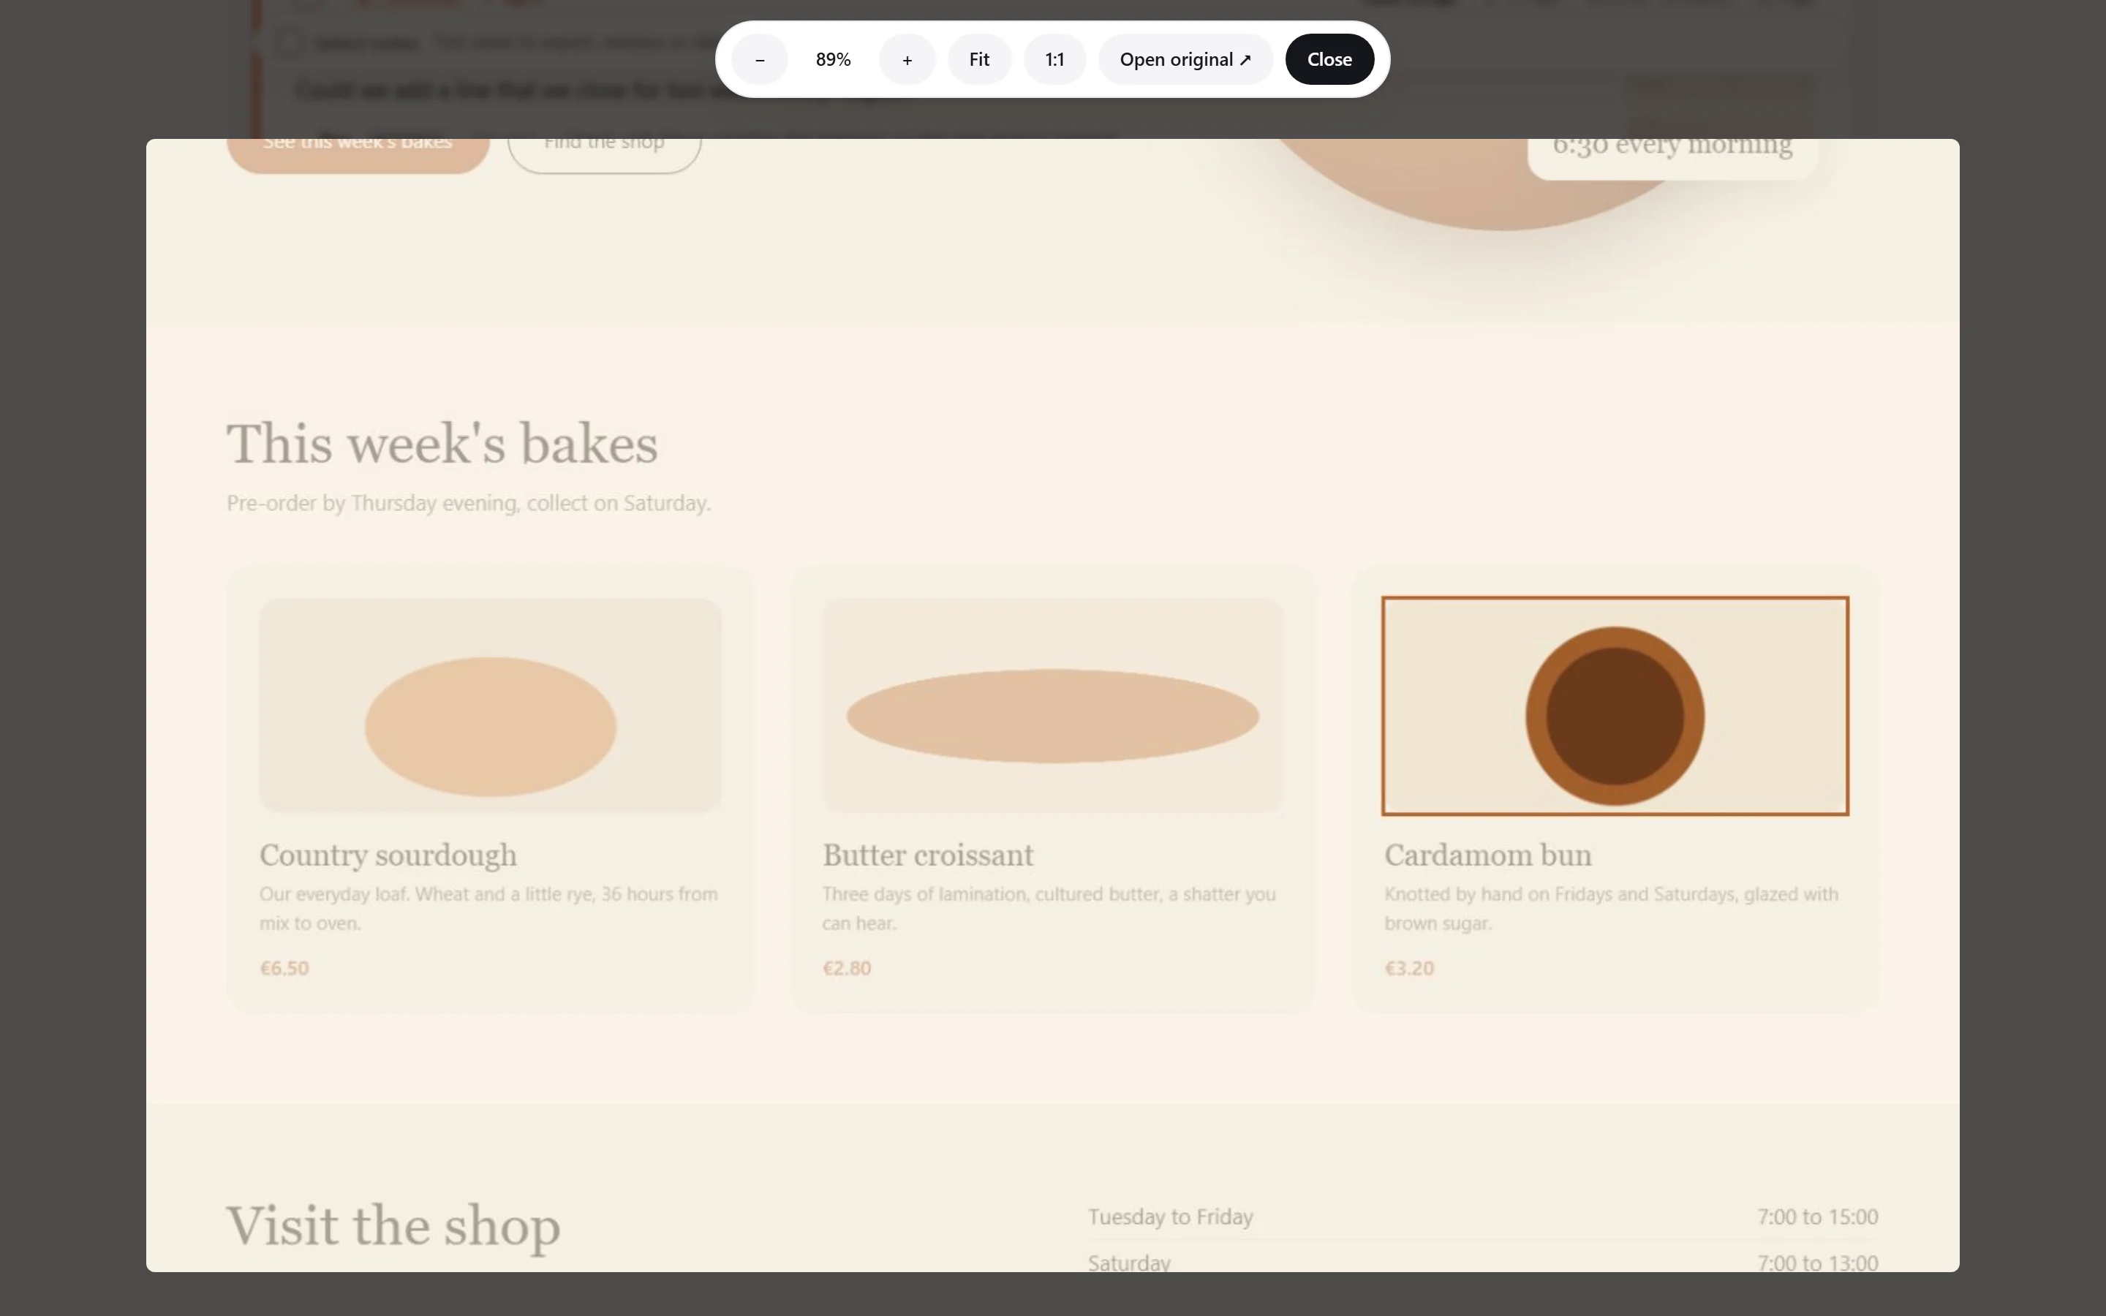The image size is (2106, 1316).
Task: Click the Country sourdough title
Action: click(x=388, y=855)
